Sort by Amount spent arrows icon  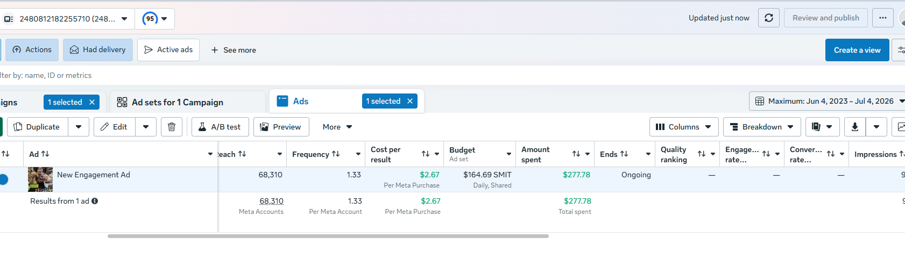click(x=576, y=154)
